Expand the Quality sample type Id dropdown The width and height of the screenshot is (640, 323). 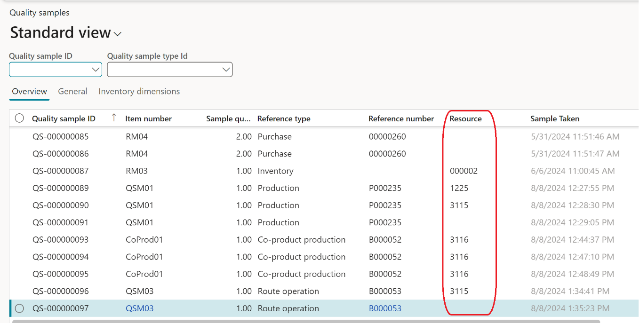226,70
